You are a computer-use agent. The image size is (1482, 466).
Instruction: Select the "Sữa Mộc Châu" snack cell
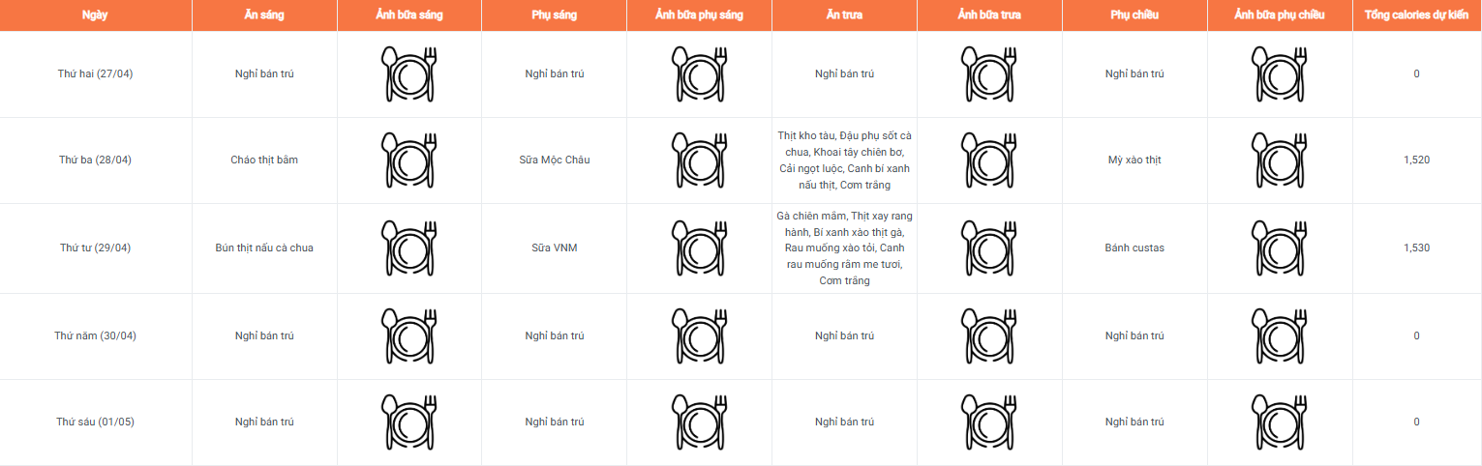pos(554,160)
